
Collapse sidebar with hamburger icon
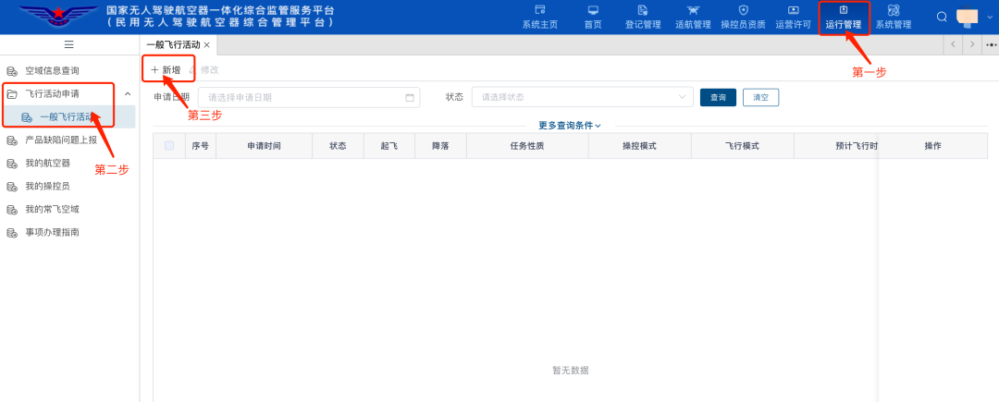pyautogui.click(x=69, y=44)
